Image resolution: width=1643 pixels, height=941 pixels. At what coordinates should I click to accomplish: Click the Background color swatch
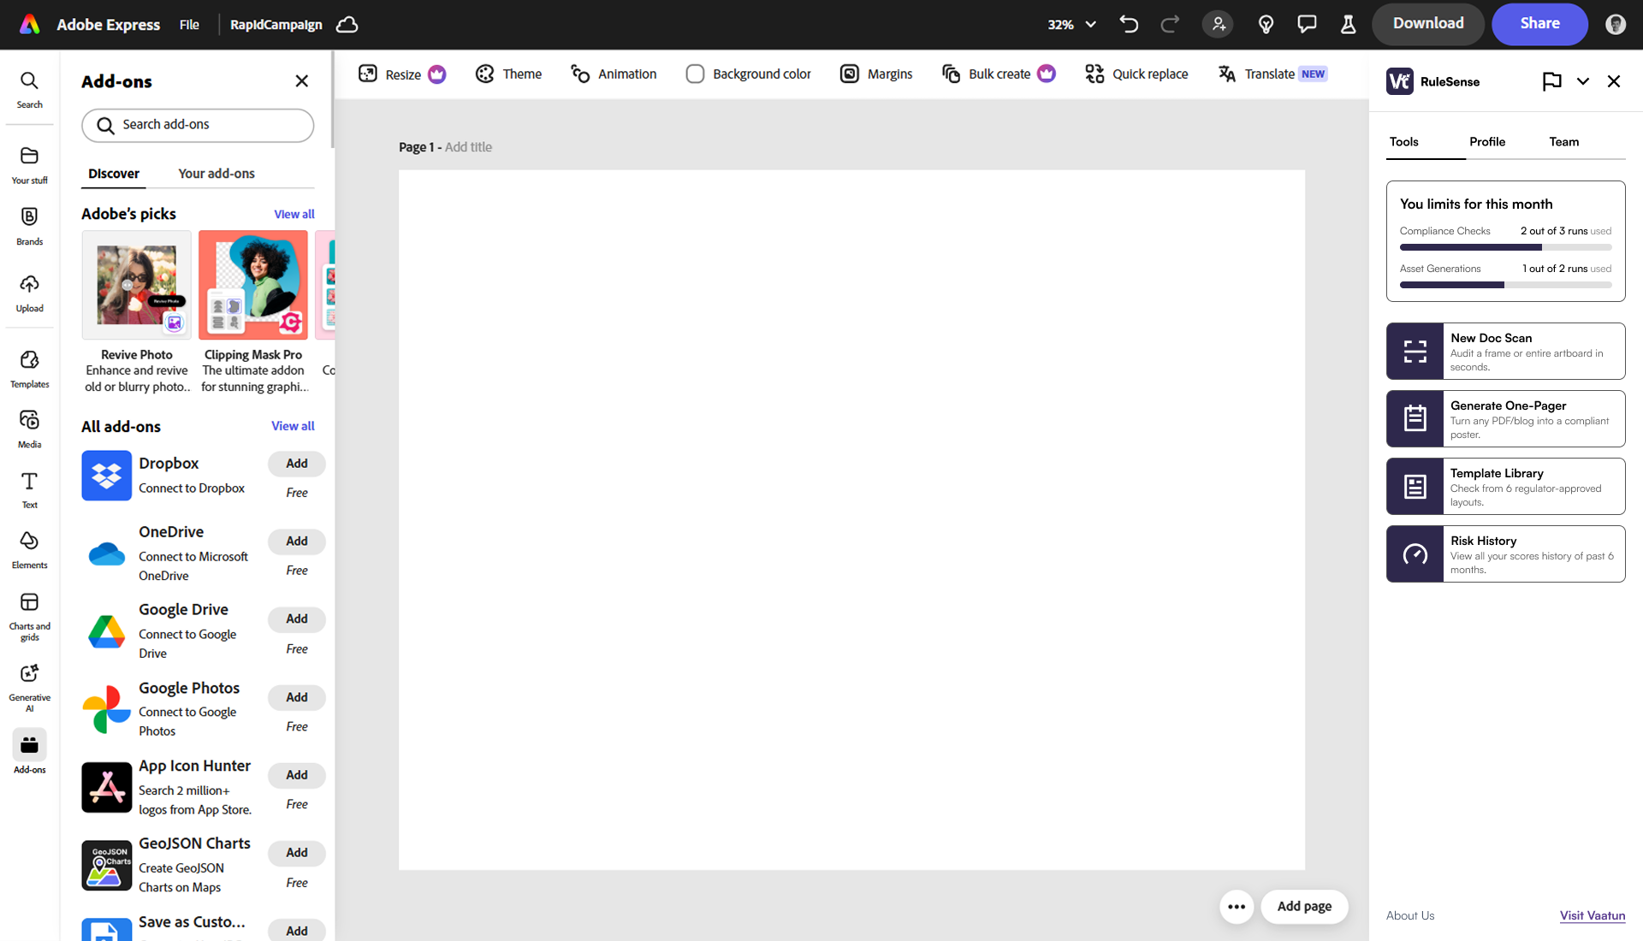coord(695,74)
